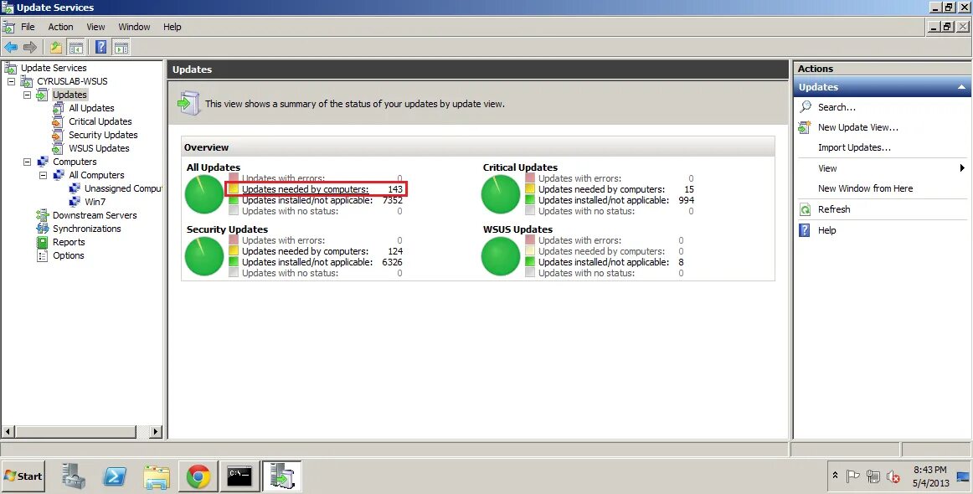The width and height of the screenshot is (973, 494).
Task: Switch to Command Prompt taskbar window
Action: pyautogui.click(x=239, y=476)
